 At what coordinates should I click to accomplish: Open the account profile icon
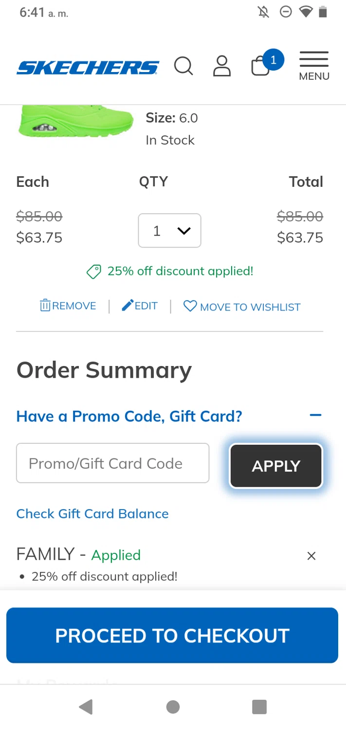tap(222, 66)
